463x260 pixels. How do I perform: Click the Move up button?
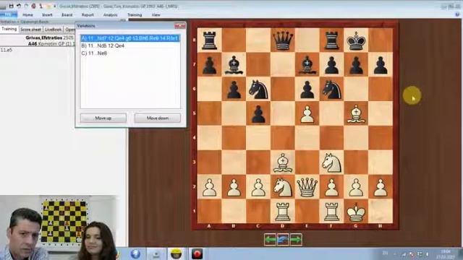pos(103,118)
